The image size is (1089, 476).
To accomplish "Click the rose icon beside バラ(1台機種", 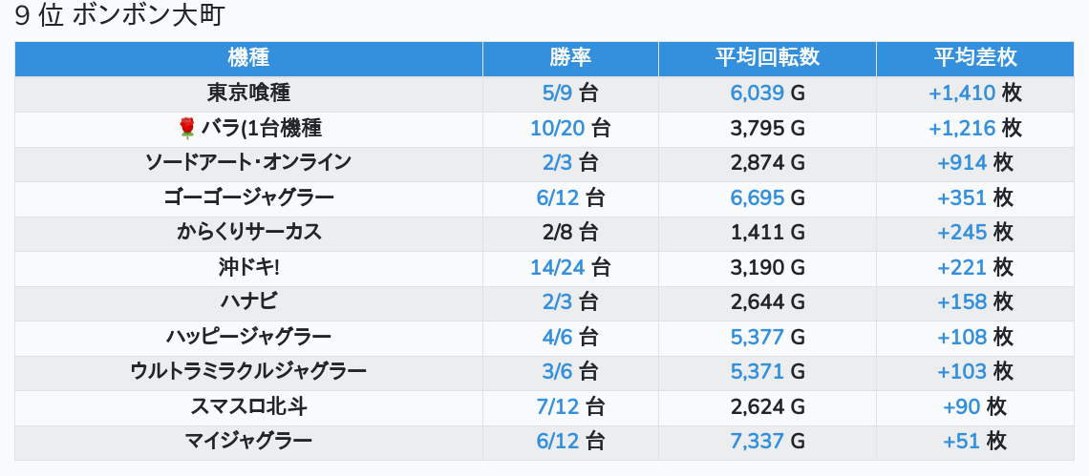I will [186, 128].
